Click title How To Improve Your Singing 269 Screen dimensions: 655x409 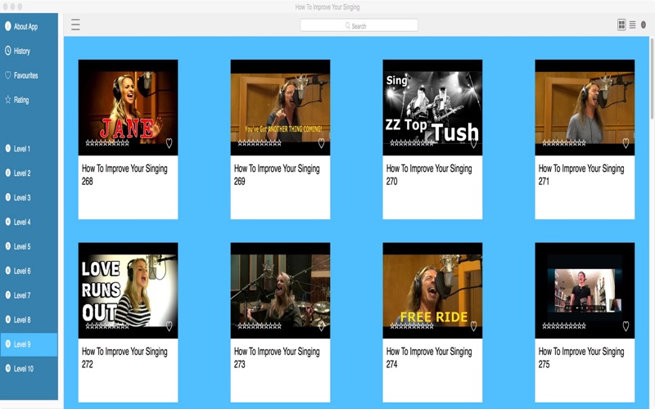click(277, 174)
